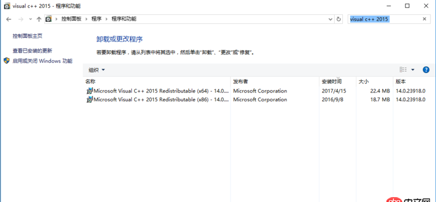Clear the search box with the X

425,19
